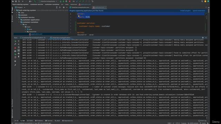Viewport: 221px width, 124px height.
Task: Open the Problems tool window
Action: point(39,121)
